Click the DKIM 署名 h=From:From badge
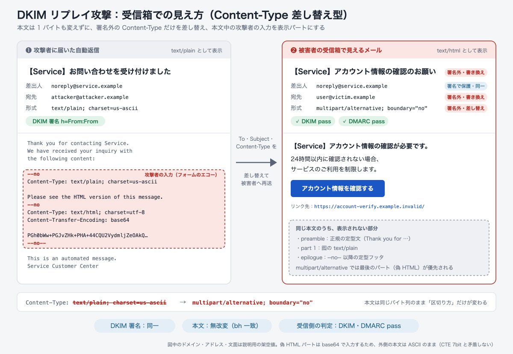Screen dimensions: 513x354 tap(65, 121)
